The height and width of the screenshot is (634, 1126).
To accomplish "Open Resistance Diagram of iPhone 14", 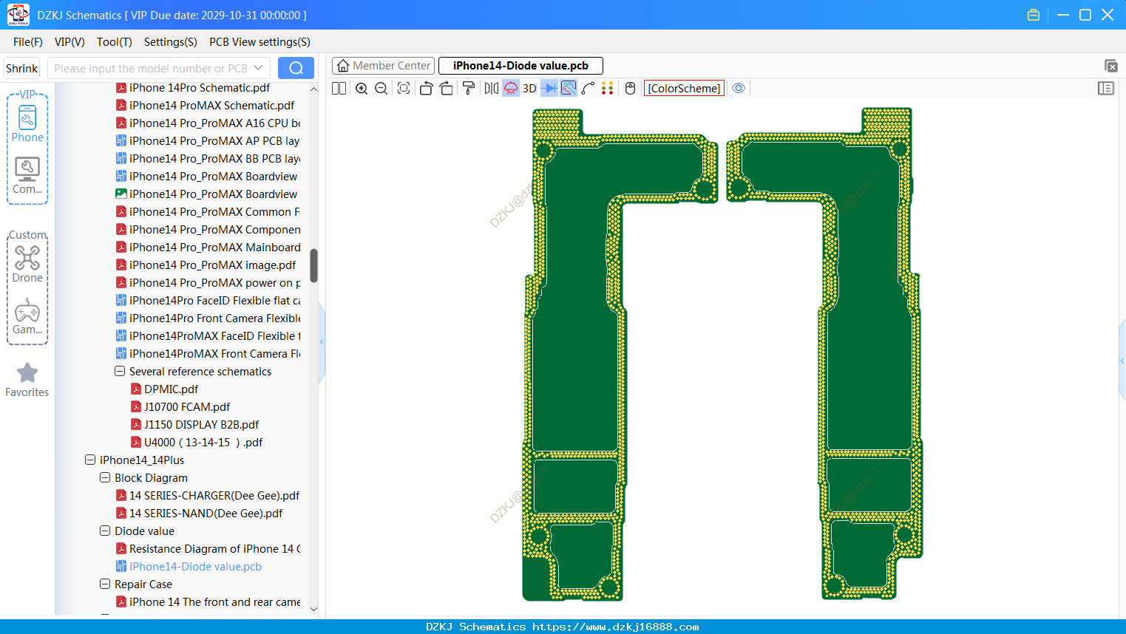I will tap(214, 549).
